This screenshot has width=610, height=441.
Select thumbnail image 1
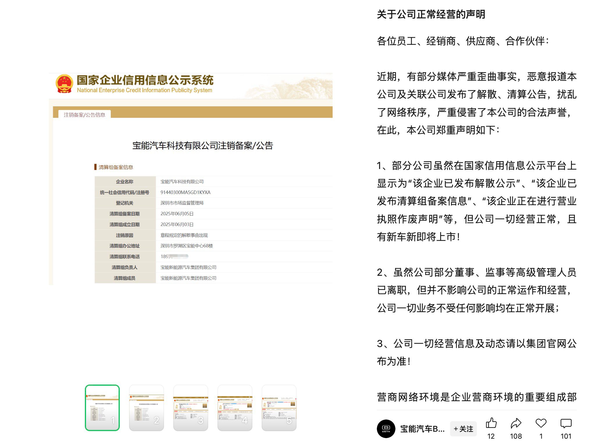pyautogui.click(x=102, y=408)
